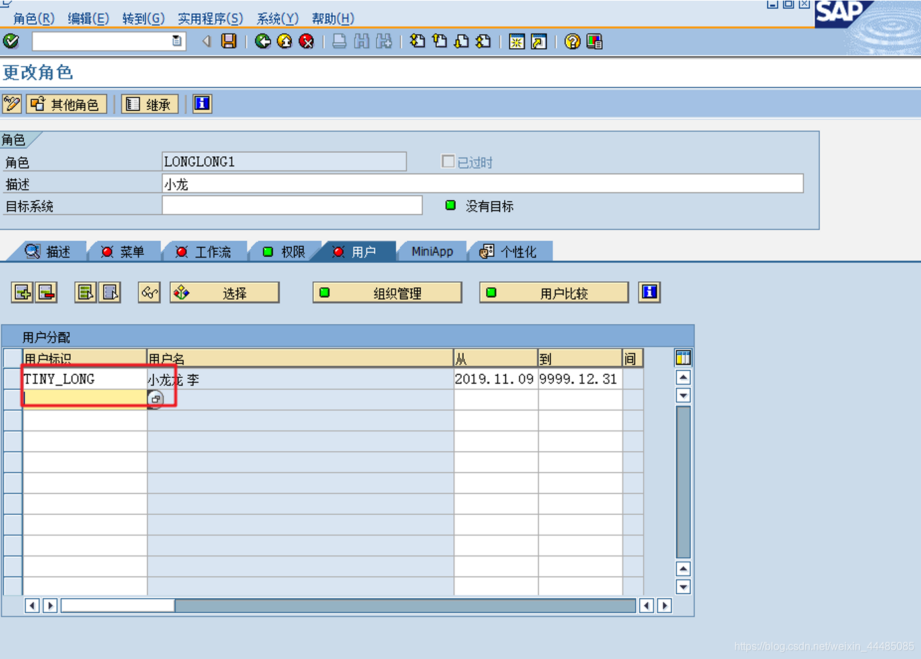Switch to the 权限 tab
The image size is (921, 659).
tap(285, 251)
